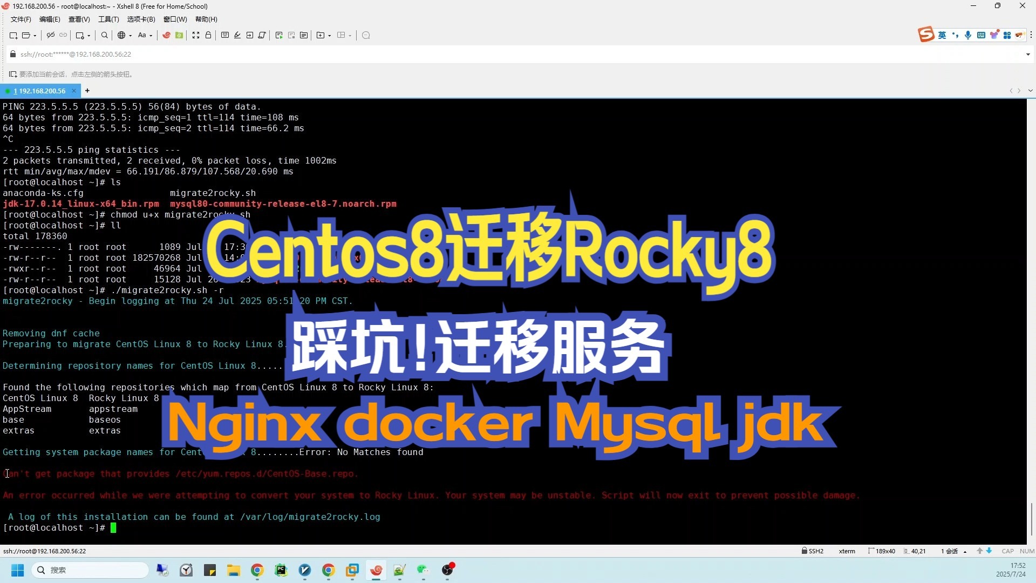
Task: Click the script scroll icon
Action: pos(262,36)
